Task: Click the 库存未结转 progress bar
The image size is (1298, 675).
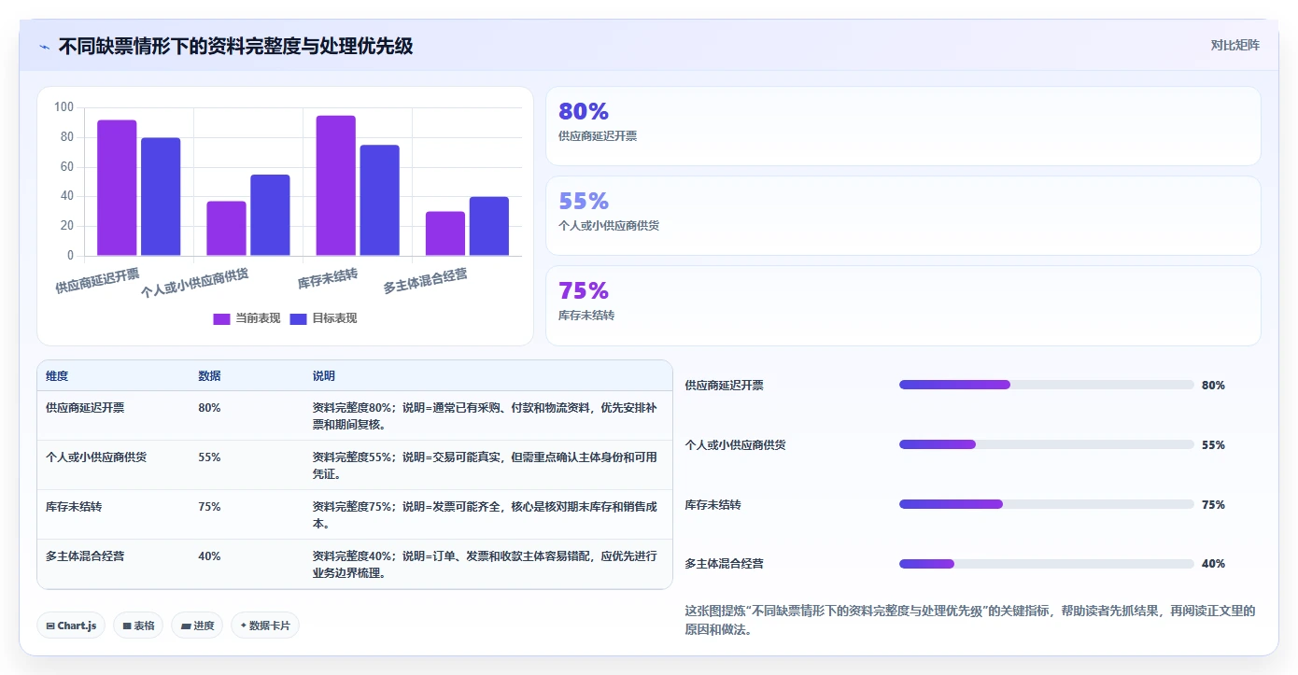Action: tap(1046, 504)
